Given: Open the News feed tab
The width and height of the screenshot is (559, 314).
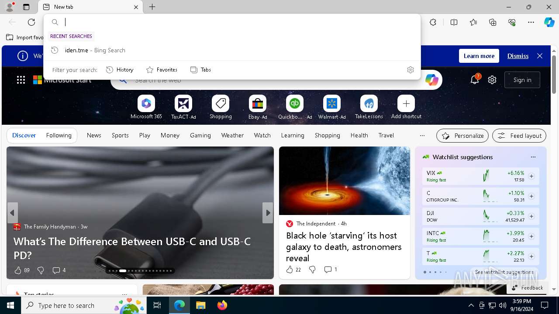Looking at the screenshot, I should coord(94,135).
